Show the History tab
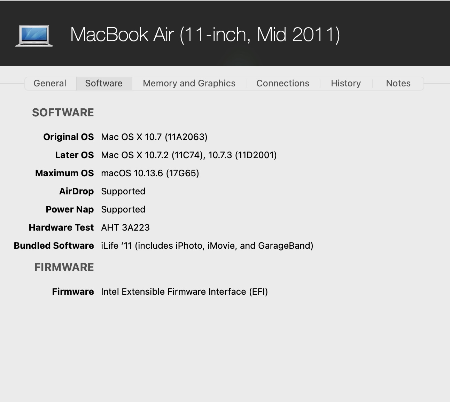Image resolution: width=450 pixels, height=402 pixels. 346,84
